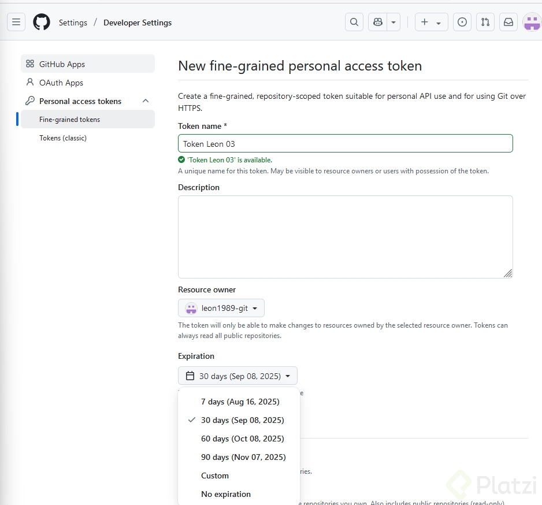Screen dimensions: 542x505
Task: Go to Tokens (classic) page
Action: point(63,138)
